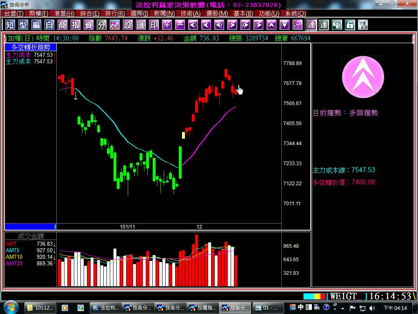
Task: Click the AMT5 moving average label
Action: coord(13,251)
